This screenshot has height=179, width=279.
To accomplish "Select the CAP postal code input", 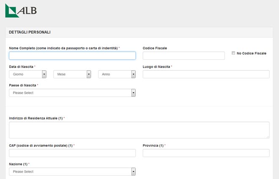I will (x=72, y=153).
